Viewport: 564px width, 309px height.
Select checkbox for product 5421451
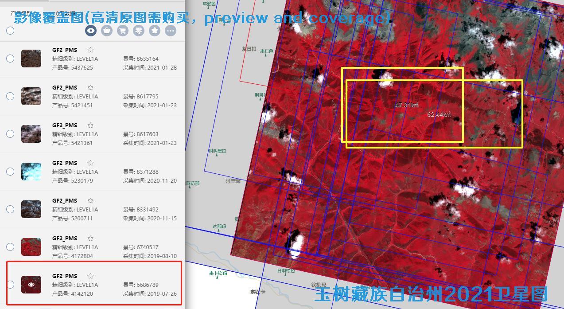click(10, 96)
